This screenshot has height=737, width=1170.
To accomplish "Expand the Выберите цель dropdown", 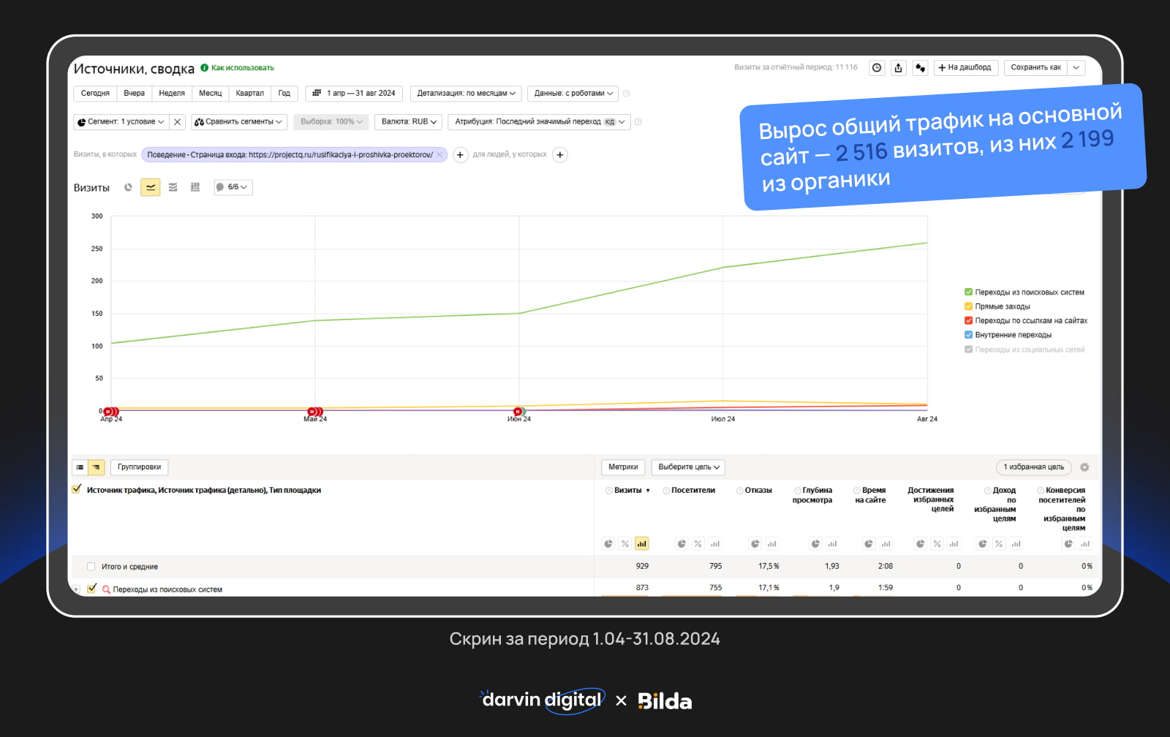I will [688, 467].
